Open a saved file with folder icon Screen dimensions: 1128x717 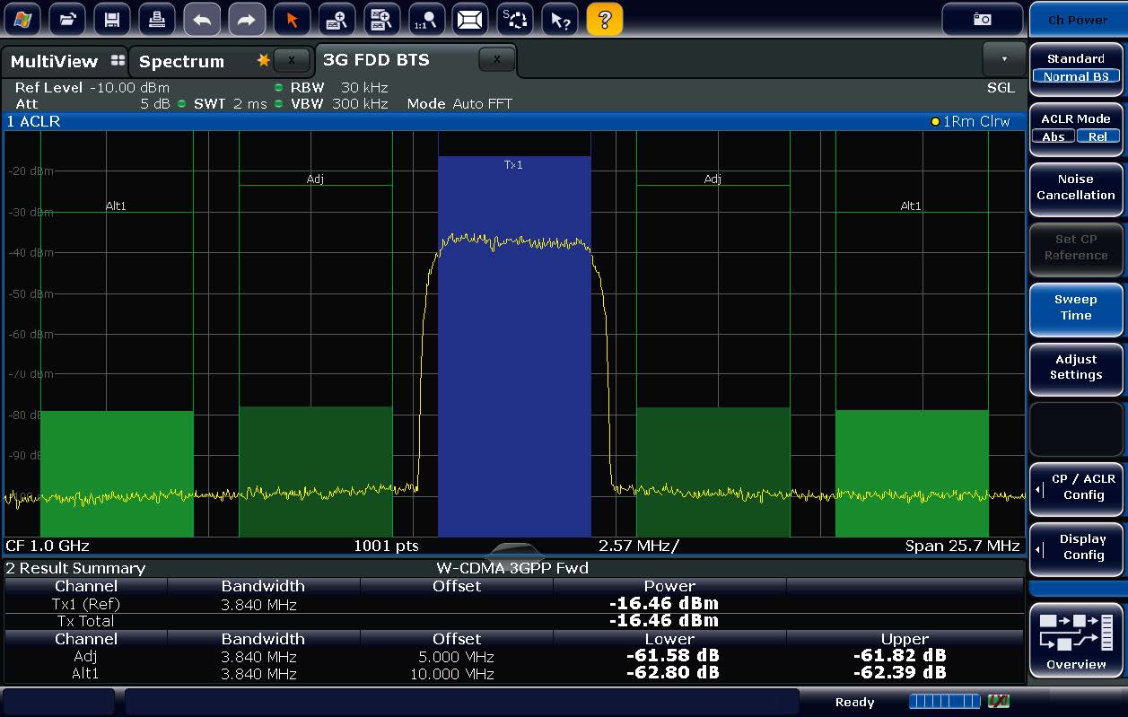click(x=67, y=19)
